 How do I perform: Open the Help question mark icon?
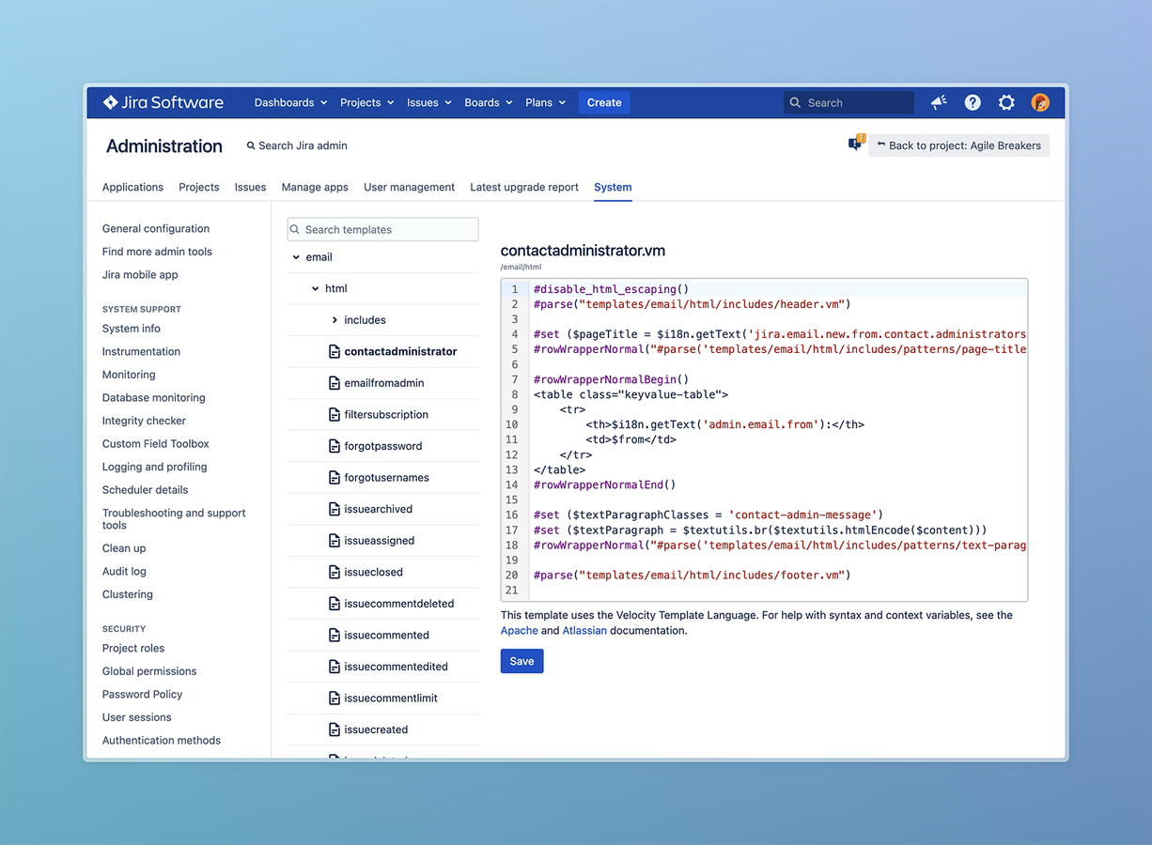pos(973,102)
